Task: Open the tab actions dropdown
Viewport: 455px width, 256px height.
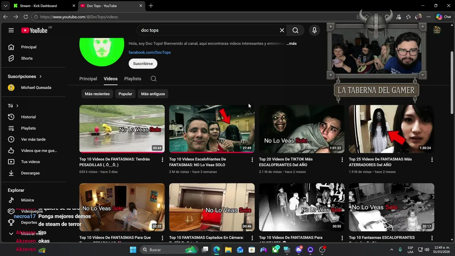Action: (5, 6)
